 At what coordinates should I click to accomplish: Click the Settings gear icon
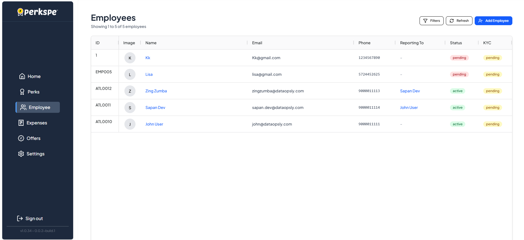coord(21,154)
